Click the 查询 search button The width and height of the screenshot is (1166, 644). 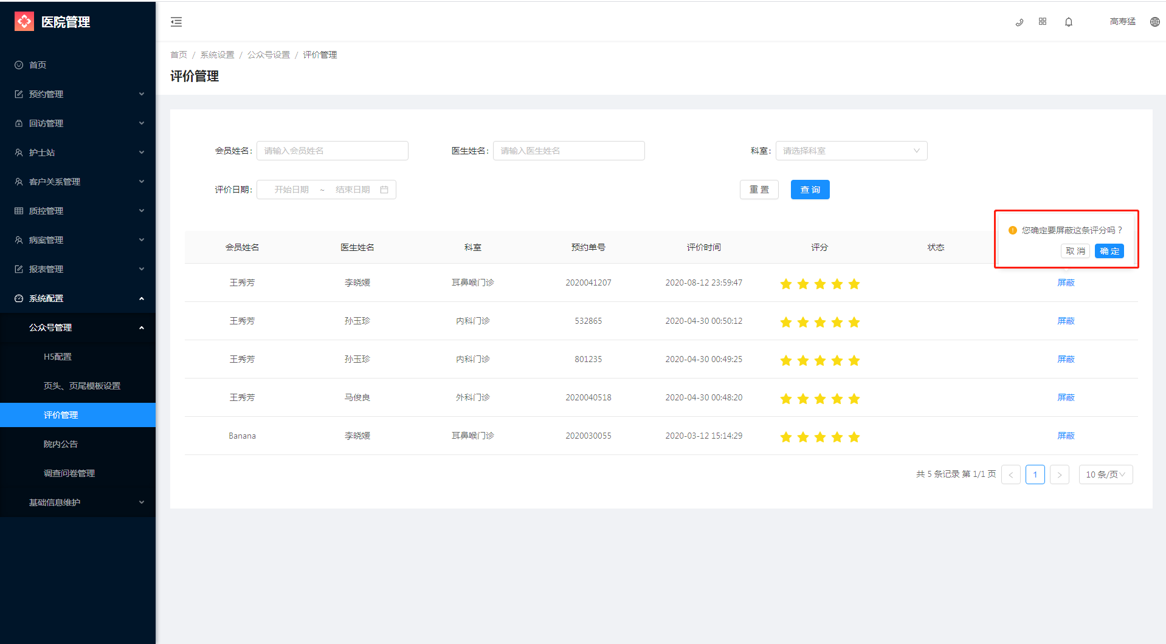pyautogui.click(x=810, y=190)
